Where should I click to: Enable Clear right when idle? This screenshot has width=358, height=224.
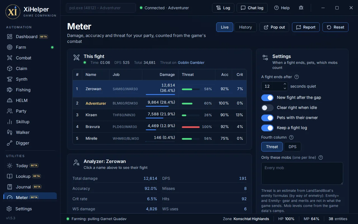click(x=267, y=108)
